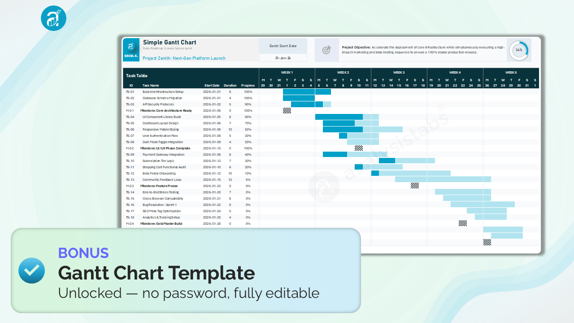Click the round blue logo at top left
The image size is (574, 323).
(53, 18)
